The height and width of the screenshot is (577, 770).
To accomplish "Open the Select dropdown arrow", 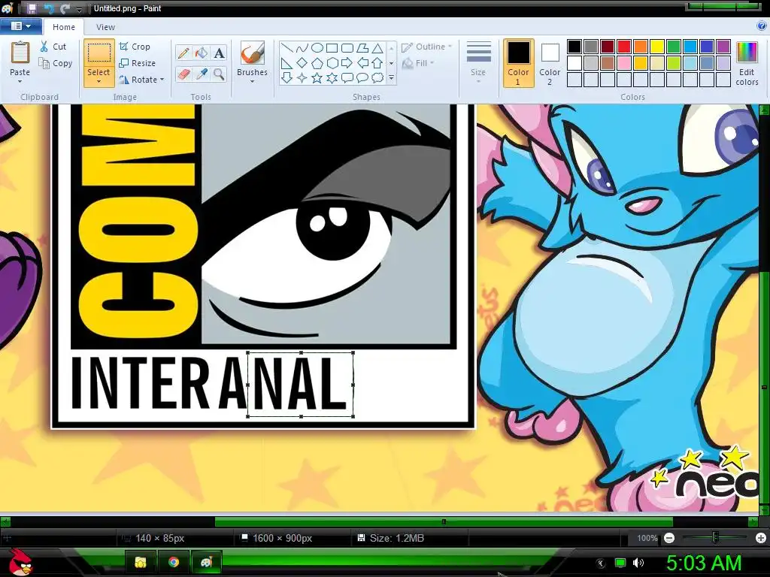I will (99, 81).
